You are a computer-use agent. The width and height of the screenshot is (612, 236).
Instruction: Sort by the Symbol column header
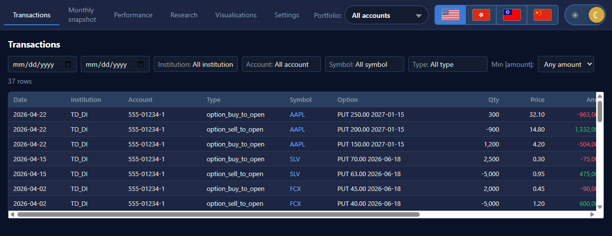pos(301,99)
